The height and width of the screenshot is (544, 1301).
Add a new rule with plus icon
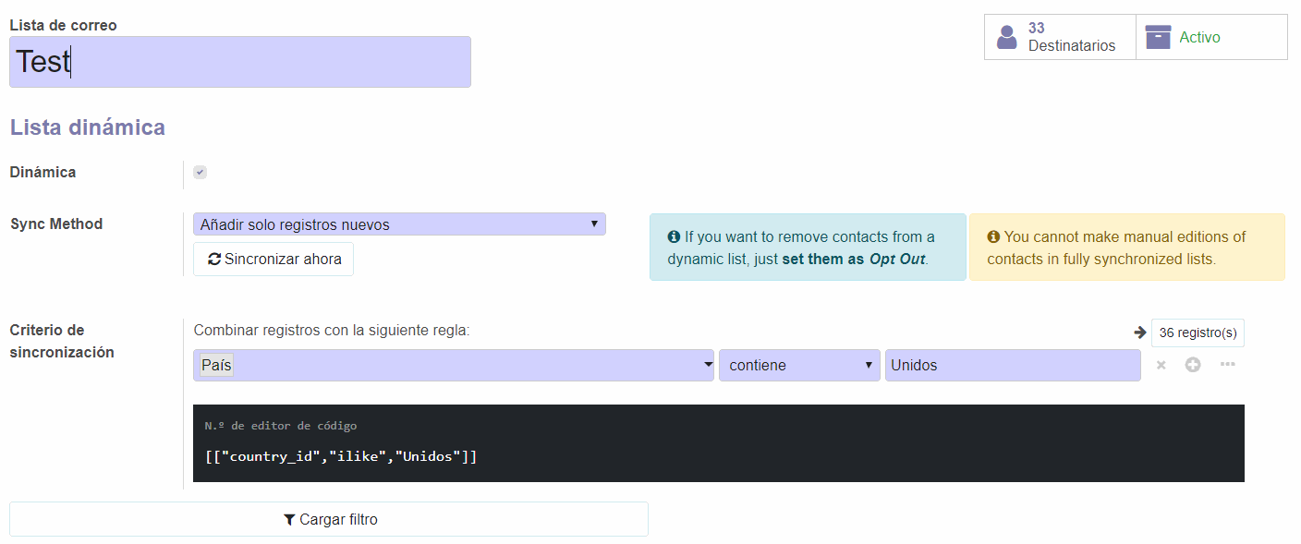1193,365
